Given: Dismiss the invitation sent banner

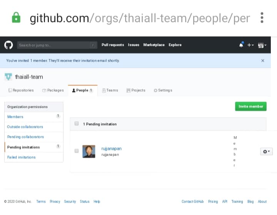Looking at the screenshot, I should [263, 60].
